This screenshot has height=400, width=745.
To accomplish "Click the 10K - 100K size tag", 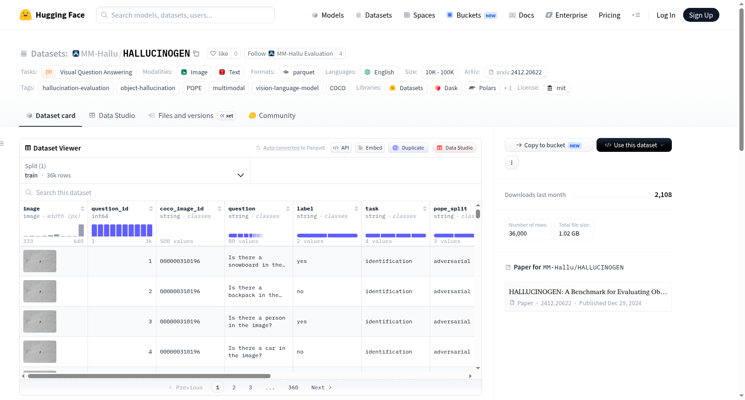I will click(x=440, y=72).
